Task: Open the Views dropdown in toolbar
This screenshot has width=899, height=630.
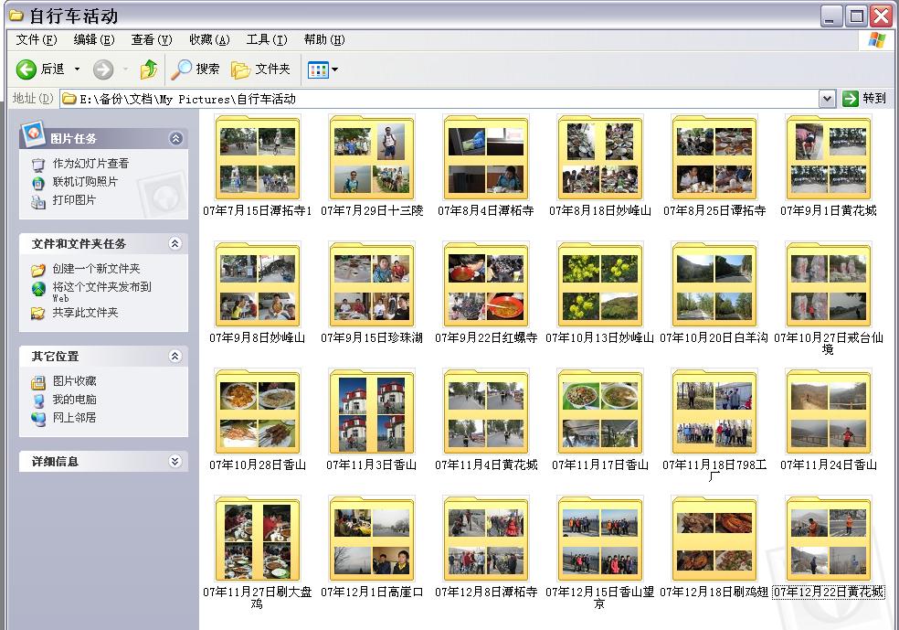Action: [x=323, y=69]
